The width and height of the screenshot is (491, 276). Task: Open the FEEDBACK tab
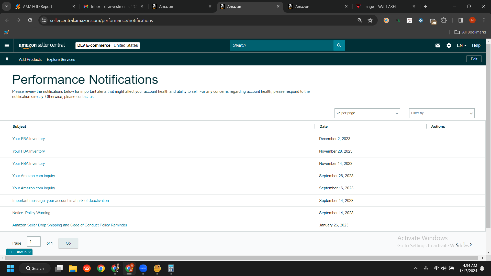(x=18, y=252)
